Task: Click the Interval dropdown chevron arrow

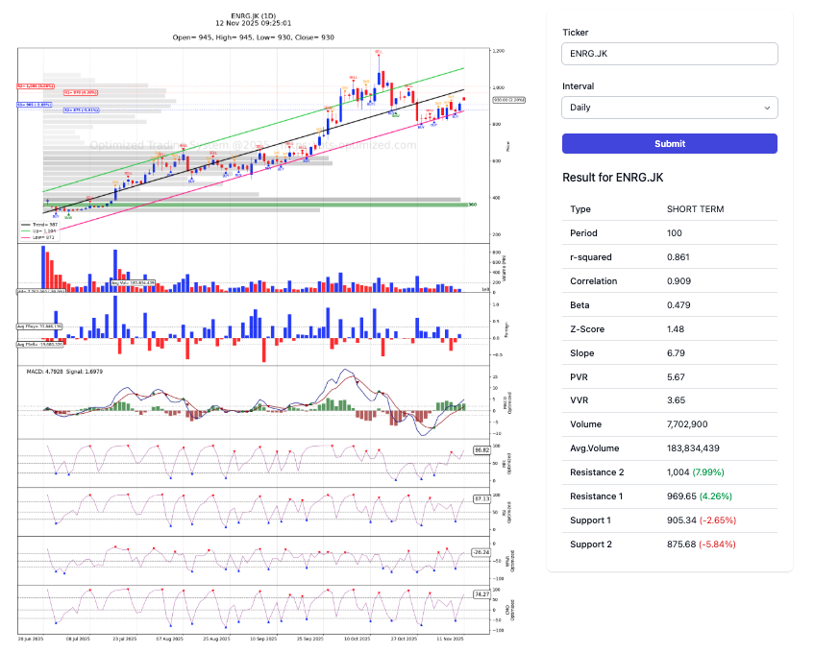Action: click(x=766, y=109)
